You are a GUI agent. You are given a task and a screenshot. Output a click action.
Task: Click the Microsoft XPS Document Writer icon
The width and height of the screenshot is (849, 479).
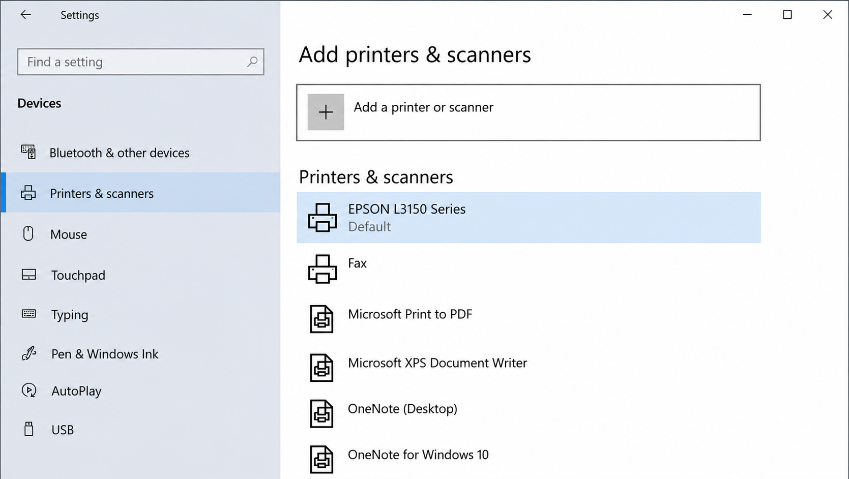[x=321, y=368]
